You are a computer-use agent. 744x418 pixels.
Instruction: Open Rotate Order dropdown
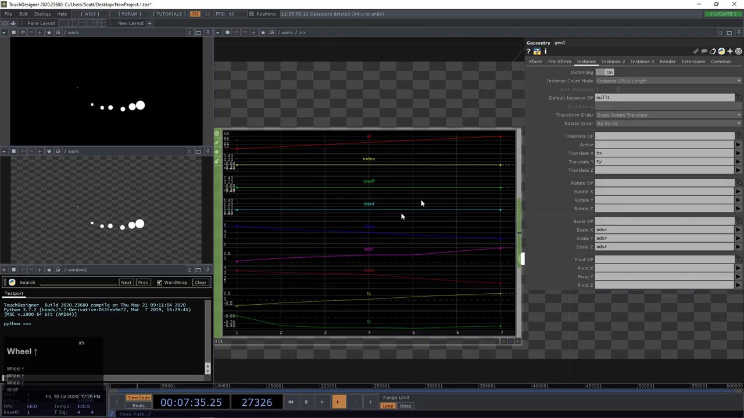pos(668,124)
